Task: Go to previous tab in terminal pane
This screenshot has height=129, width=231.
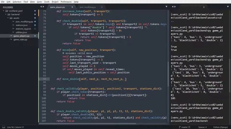Action: click(173, 7)
